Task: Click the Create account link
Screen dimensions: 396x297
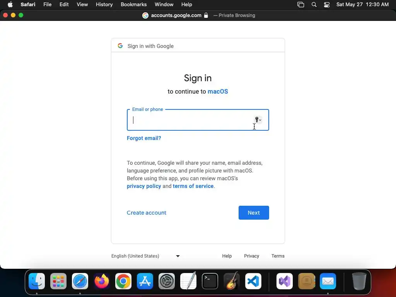Action: click(x=147, y=213)
